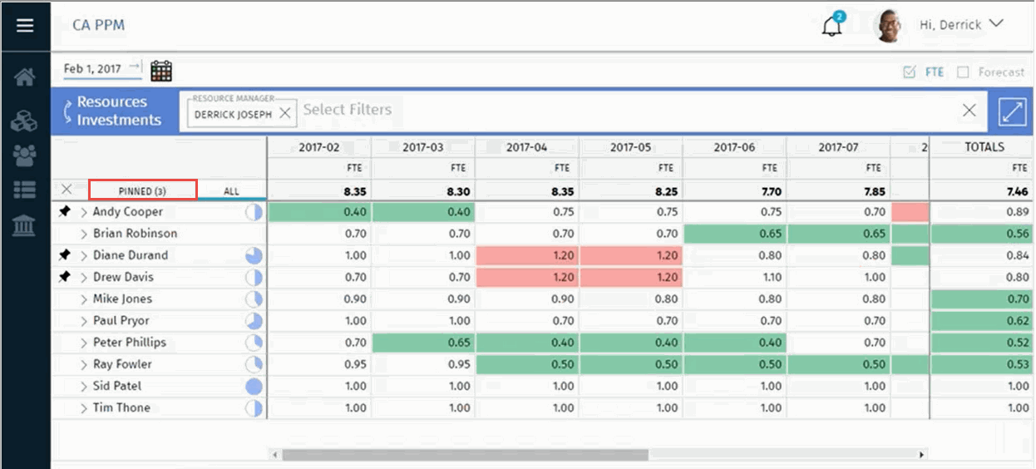The width and height of the screenshot is (1036, 469).
Task: Expand the Hi, Derrick user menu
Action: pyautogui.click(x=962, y=25)
